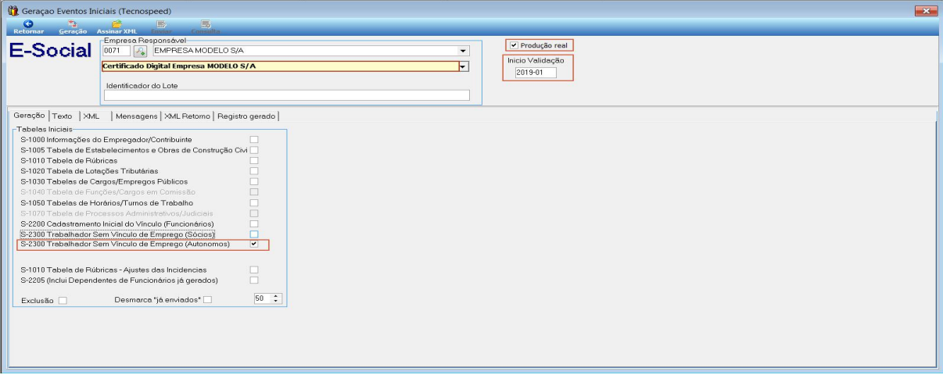Check S-1005 Tabela de Estabelecimentos
943x375 pixels.
[253, 150]
